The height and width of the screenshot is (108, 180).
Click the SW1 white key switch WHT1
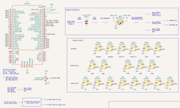click(85, 83)
